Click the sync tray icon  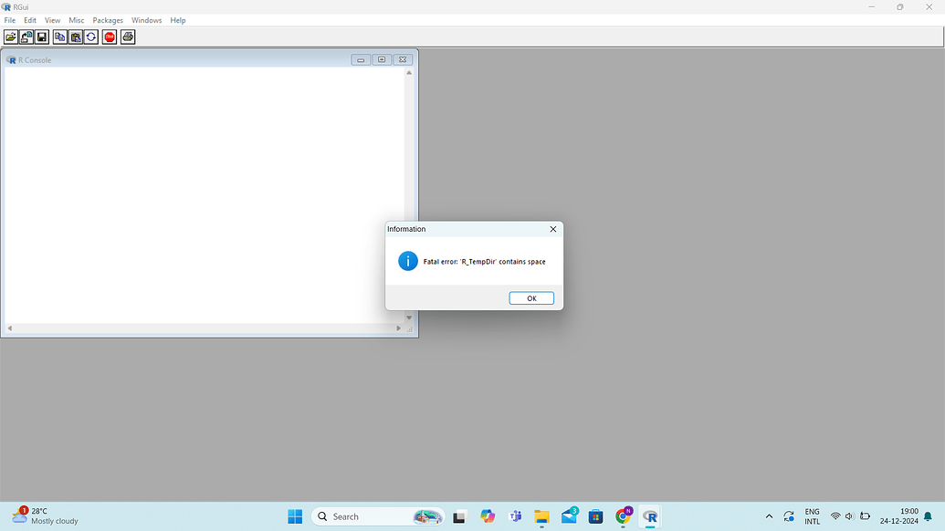[789, 516]
